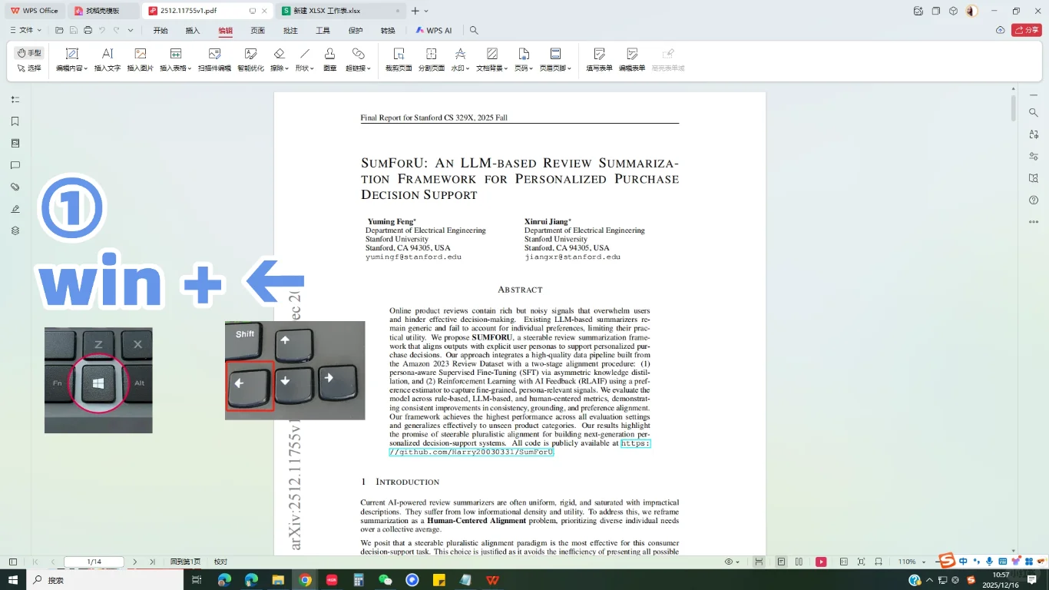Click the page number field 1/14

coord(94,562)
